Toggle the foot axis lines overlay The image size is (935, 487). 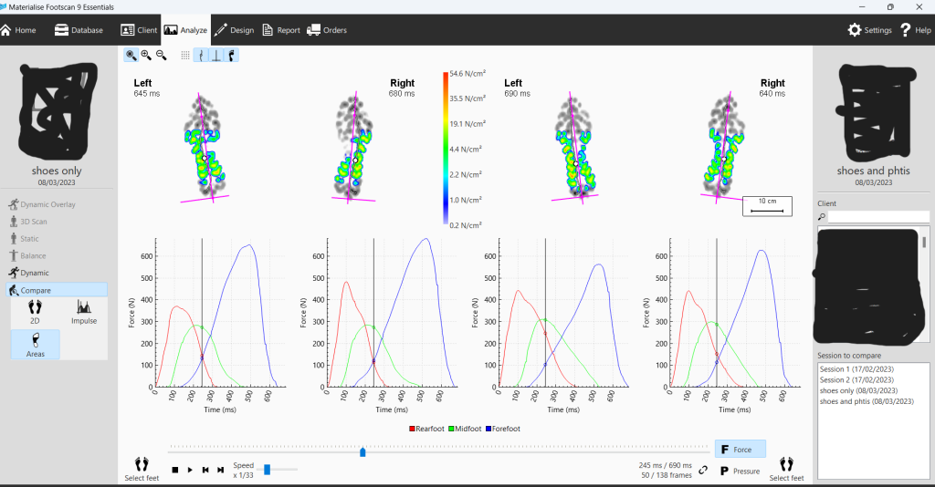pos(216,56)
